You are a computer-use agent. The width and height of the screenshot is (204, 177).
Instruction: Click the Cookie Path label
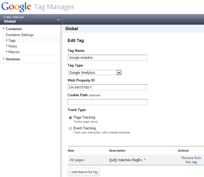pos(77,95)
